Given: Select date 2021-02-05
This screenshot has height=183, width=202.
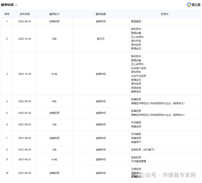Looking at the screenshot, I should [25, 173].
